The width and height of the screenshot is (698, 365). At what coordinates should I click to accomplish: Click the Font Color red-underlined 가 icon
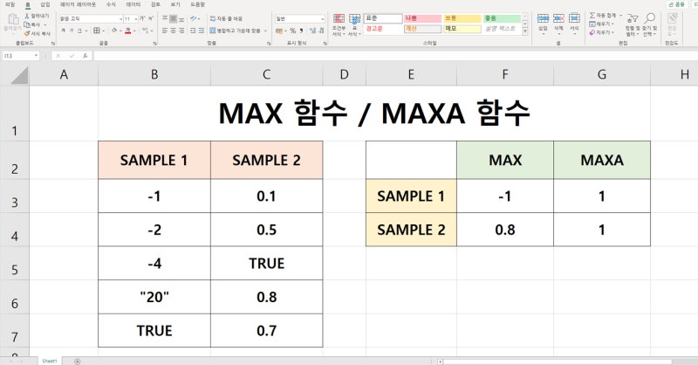(128, 31)
